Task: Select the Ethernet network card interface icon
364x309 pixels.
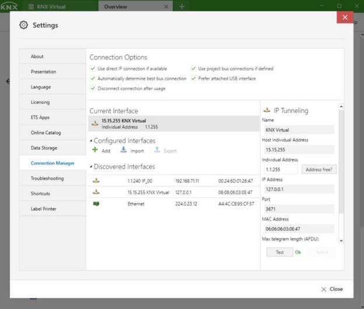Action: point(96,203)
